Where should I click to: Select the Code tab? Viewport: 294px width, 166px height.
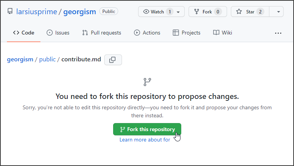tap(23, 33)
